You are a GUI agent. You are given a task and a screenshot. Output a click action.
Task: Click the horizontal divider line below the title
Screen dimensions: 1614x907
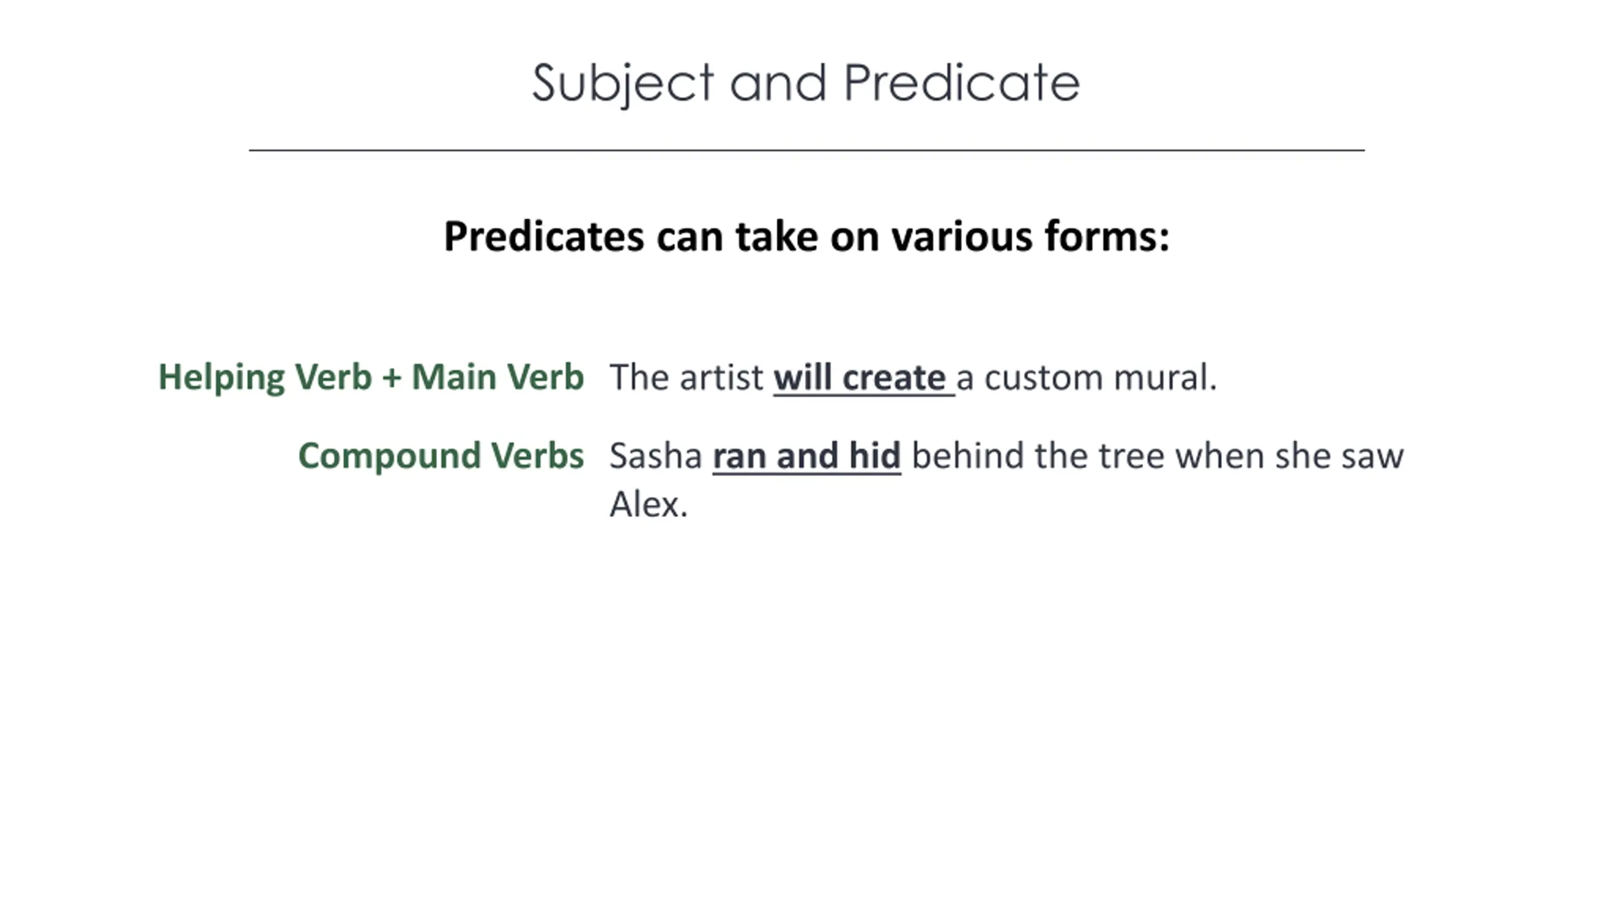click(x=806, y=150)
